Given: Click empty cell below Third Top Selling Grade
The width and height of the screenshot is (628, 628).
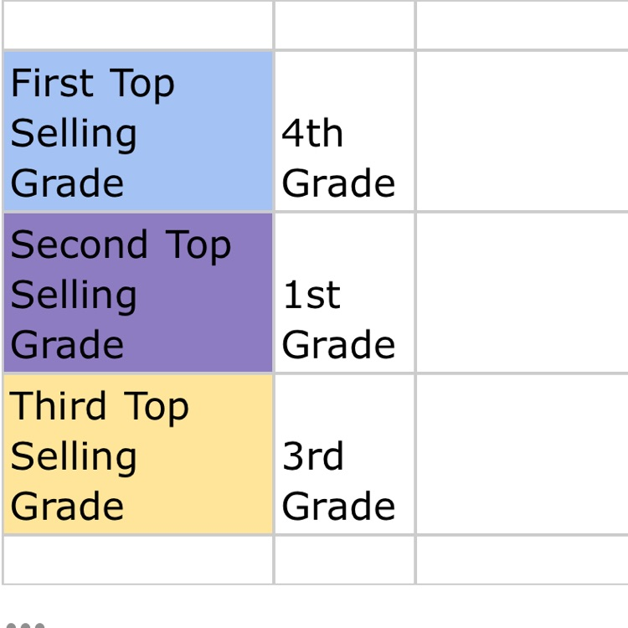Looking at the screenshot, I should point(138,559).
